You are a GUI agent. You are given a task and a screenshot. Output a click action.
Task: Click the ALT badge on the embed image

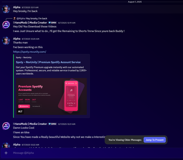click(20, 112)
